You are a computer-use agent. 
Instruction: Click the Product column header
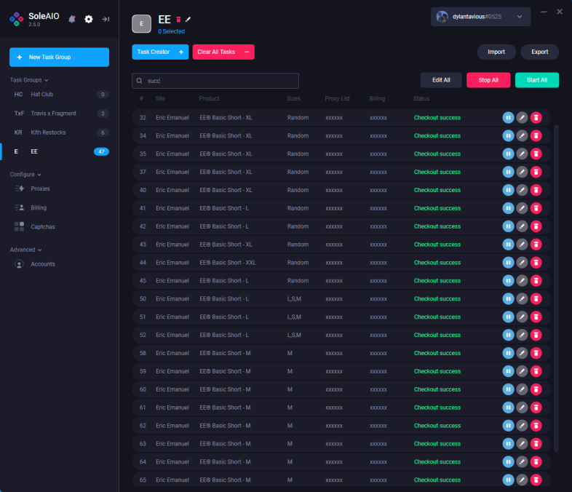point(209,98)
